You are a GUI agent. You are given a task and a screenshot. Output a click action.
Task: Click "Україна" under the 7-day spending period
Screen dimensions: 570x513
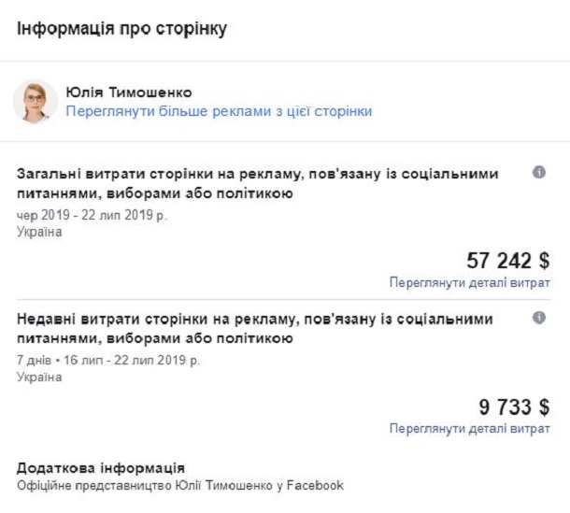(x=39, y=378)
